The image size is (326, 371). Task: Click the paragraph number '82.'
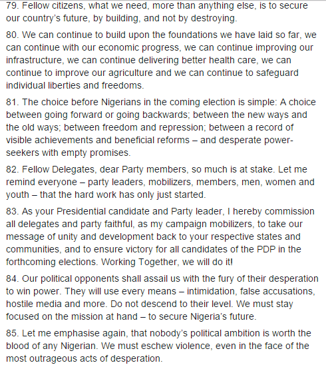(12, 169)
